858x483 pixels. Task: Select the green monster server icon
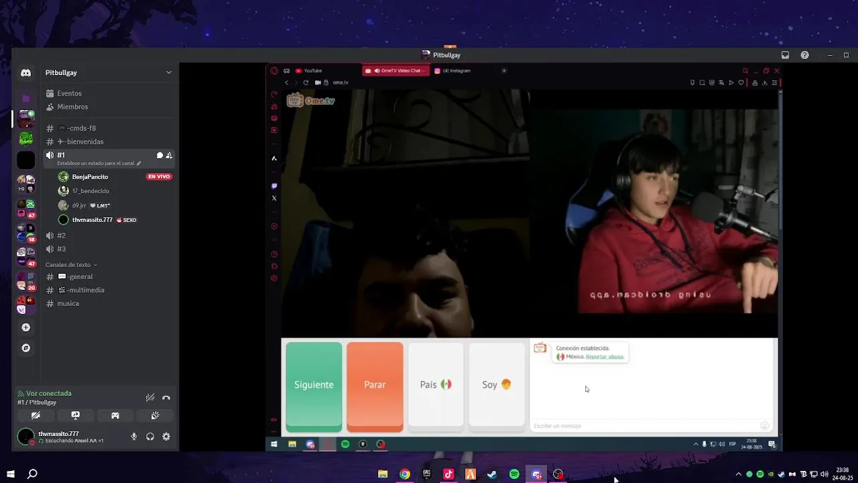click(25, 139)
